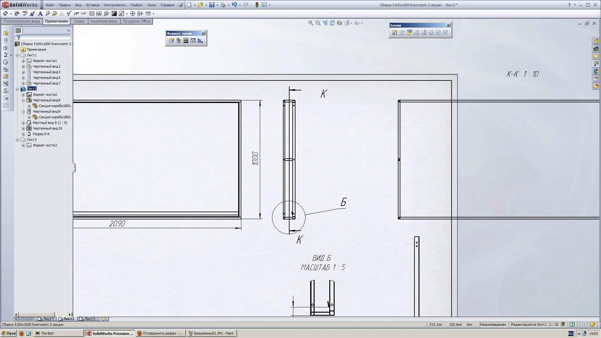This screenshot has height=338, width=601.
Task: Collapse the Лист3 tree node
Action: tap(18, 140)
